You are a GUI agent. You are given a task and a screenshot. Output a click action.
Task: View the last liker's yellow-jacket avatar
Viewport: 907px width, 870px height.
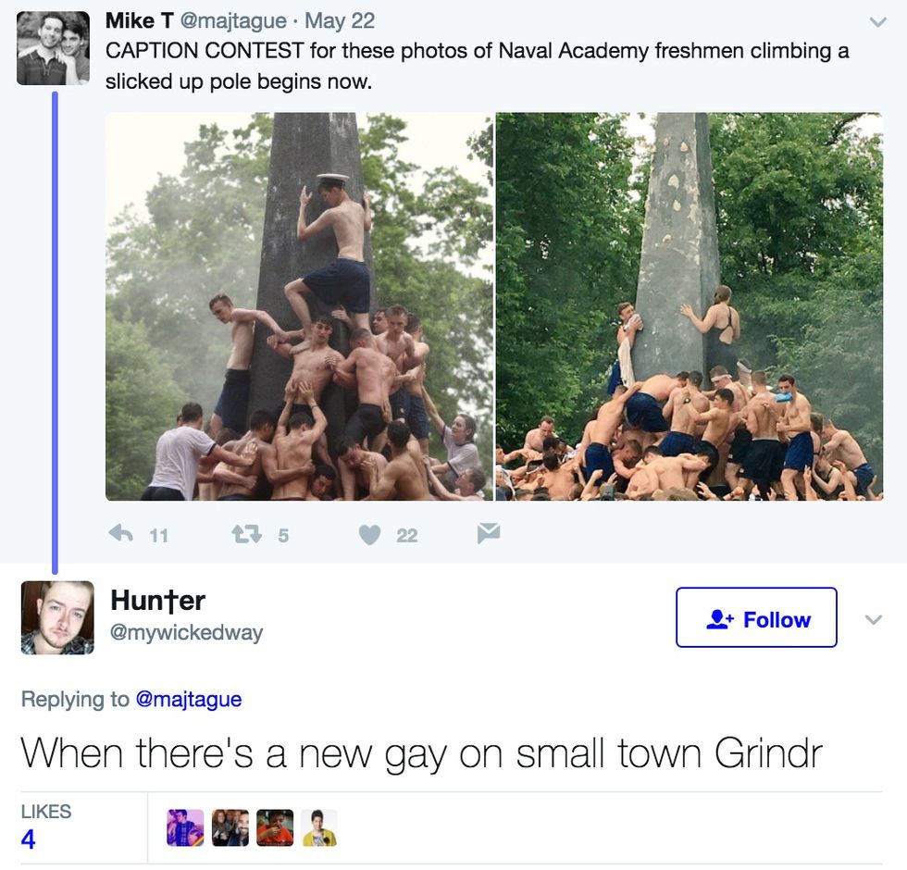click(x=319, y=827)
